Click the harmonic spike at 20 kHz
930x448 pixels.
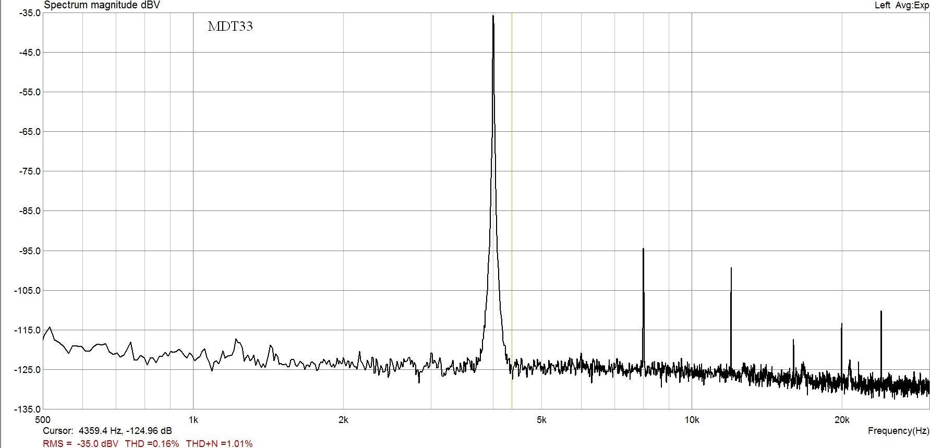click(x=841, y=350)
